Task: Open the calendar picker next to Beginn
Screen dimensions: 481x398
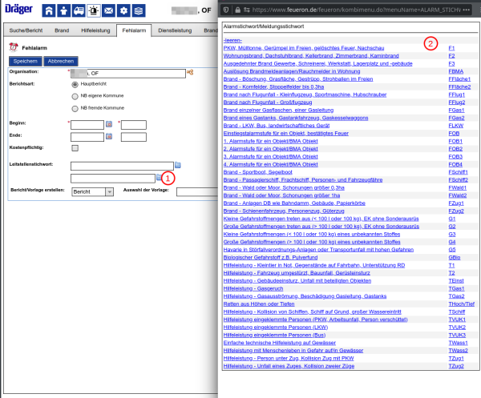Action: [x=109, y=124]
